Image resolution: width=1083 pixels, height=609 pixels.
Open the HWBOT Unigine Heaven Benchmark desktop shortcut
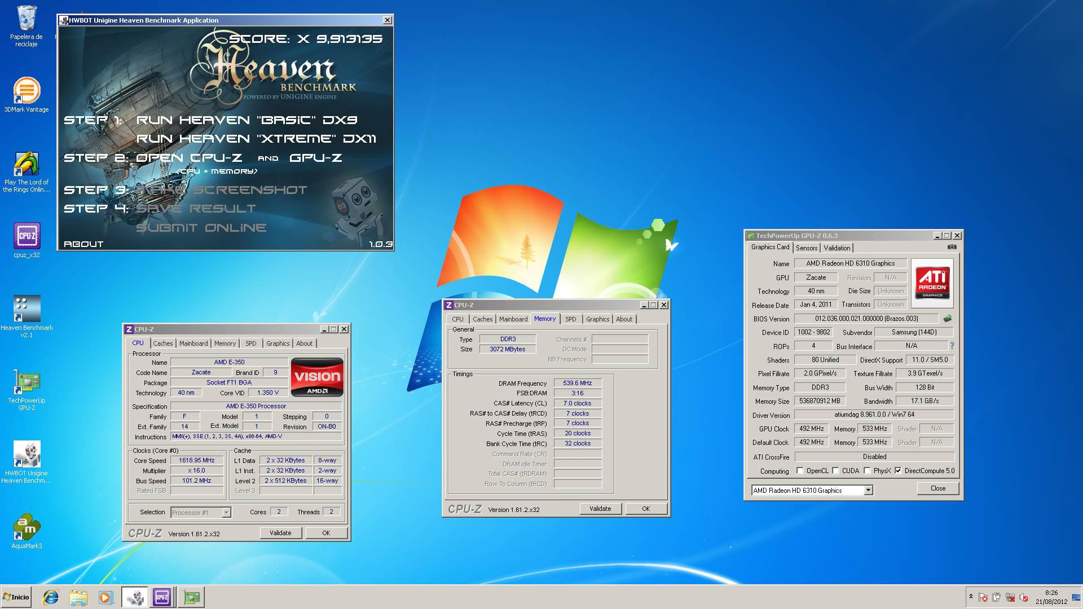[x=27, y=461]
